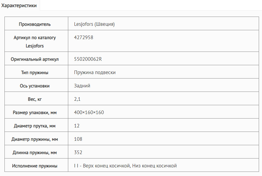This screenshot has width=262, height=176.
Task: Click the Производитель row label
Action: (x=35, y=24)
